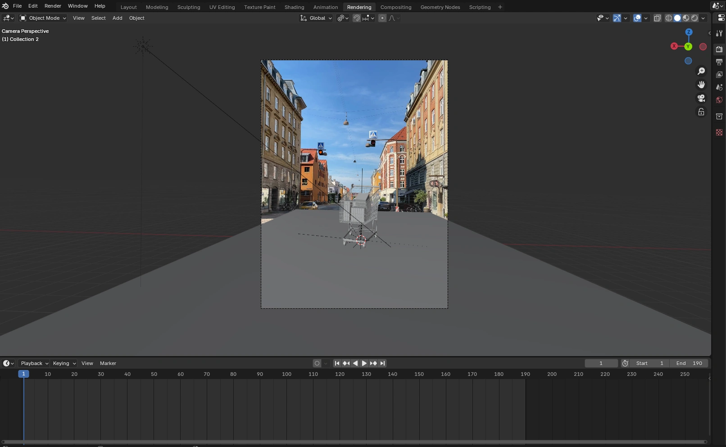
Task: Open the Texture properties checker icon
Action: coord(719,132)
